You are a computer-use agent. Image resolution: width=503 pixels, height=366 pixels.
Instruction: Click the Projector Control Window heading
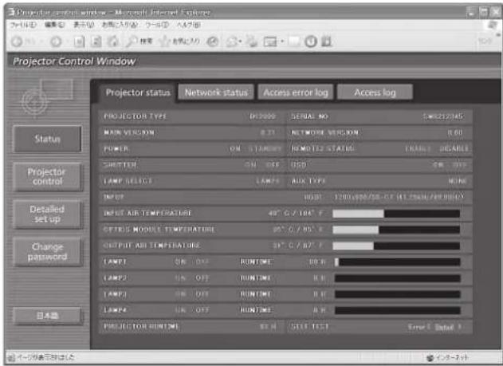point(74,61)
